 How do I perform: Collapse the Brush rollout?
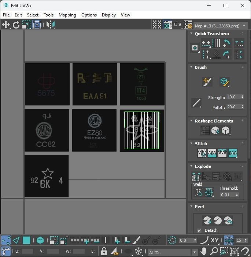(191, 67)
